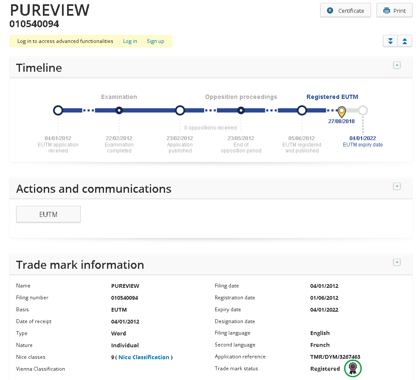
Task: Click the printer icon on Print button
Action: coord(387,11)
